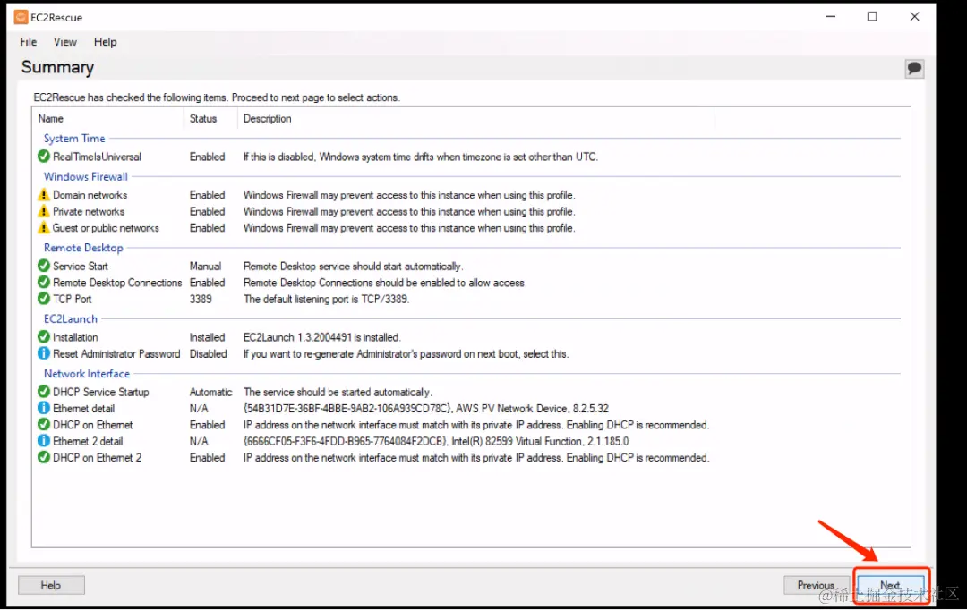This screenshot has height=610, width=967.
Task: Click green check icon for Installation
Action: click(44, 337)
